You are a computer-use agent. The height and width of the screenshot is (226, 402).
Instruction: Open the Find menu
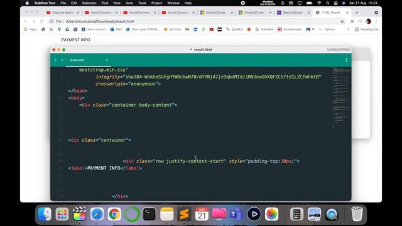click(x=105, y=3)
